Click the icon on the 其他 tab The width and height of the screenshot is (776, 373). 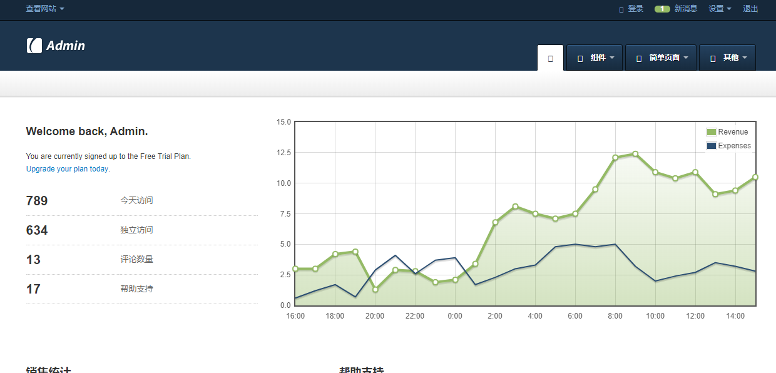[x=713, y=58]
